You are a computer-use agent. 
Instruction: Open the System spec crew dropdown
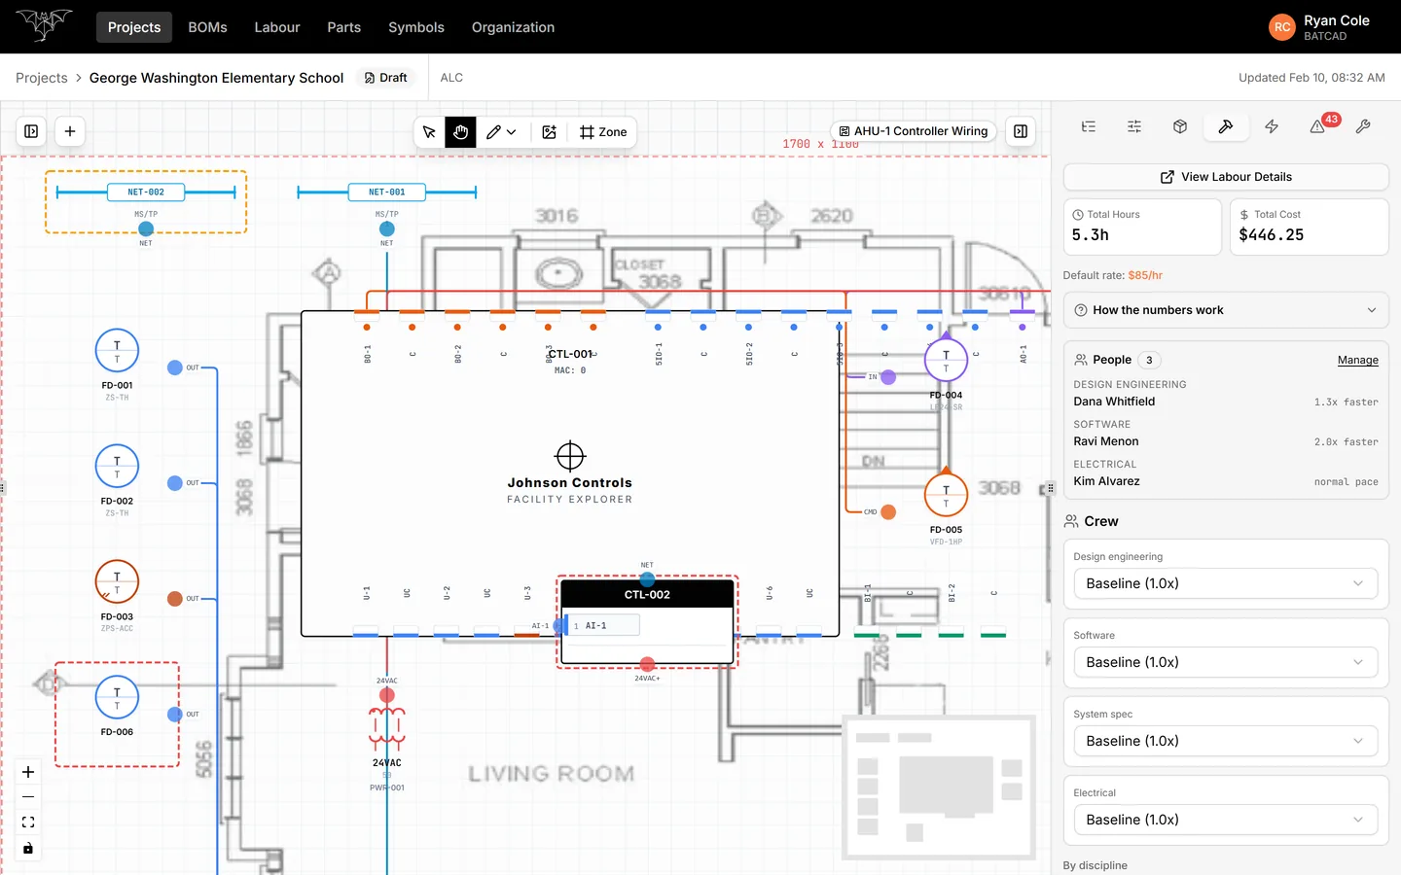point(1226,741)
